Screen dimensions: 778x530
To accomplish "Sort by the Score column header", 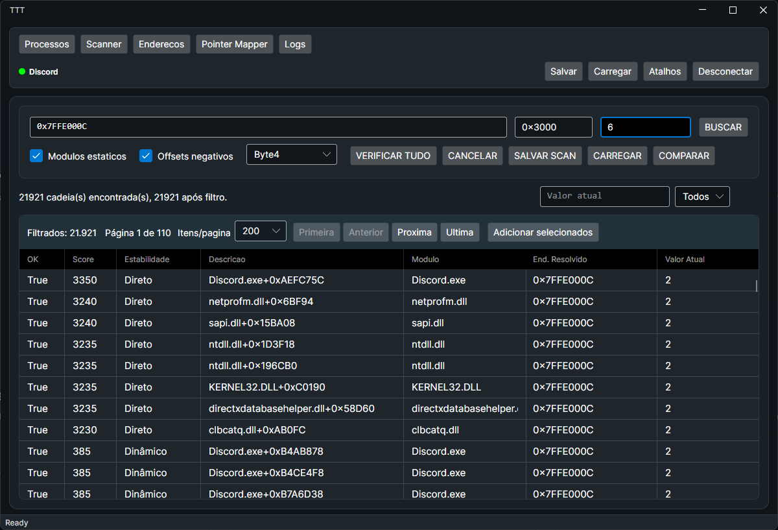I will pyautogui.click(x=84, y=259).
